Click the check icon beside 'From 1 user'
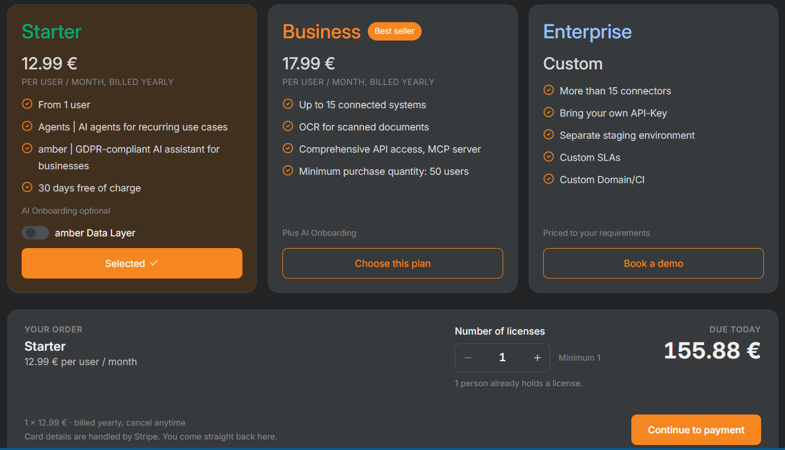 pyautogui.click(x=27, y=104)
